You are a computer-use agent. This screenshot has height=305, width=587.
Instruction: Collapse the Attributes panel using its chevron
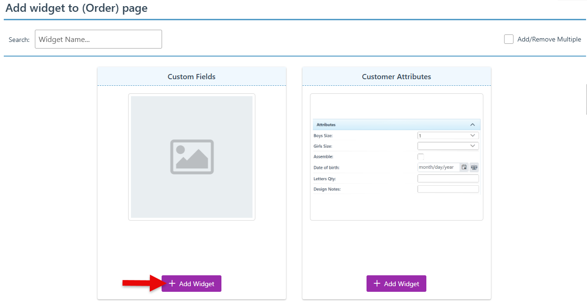473,125
